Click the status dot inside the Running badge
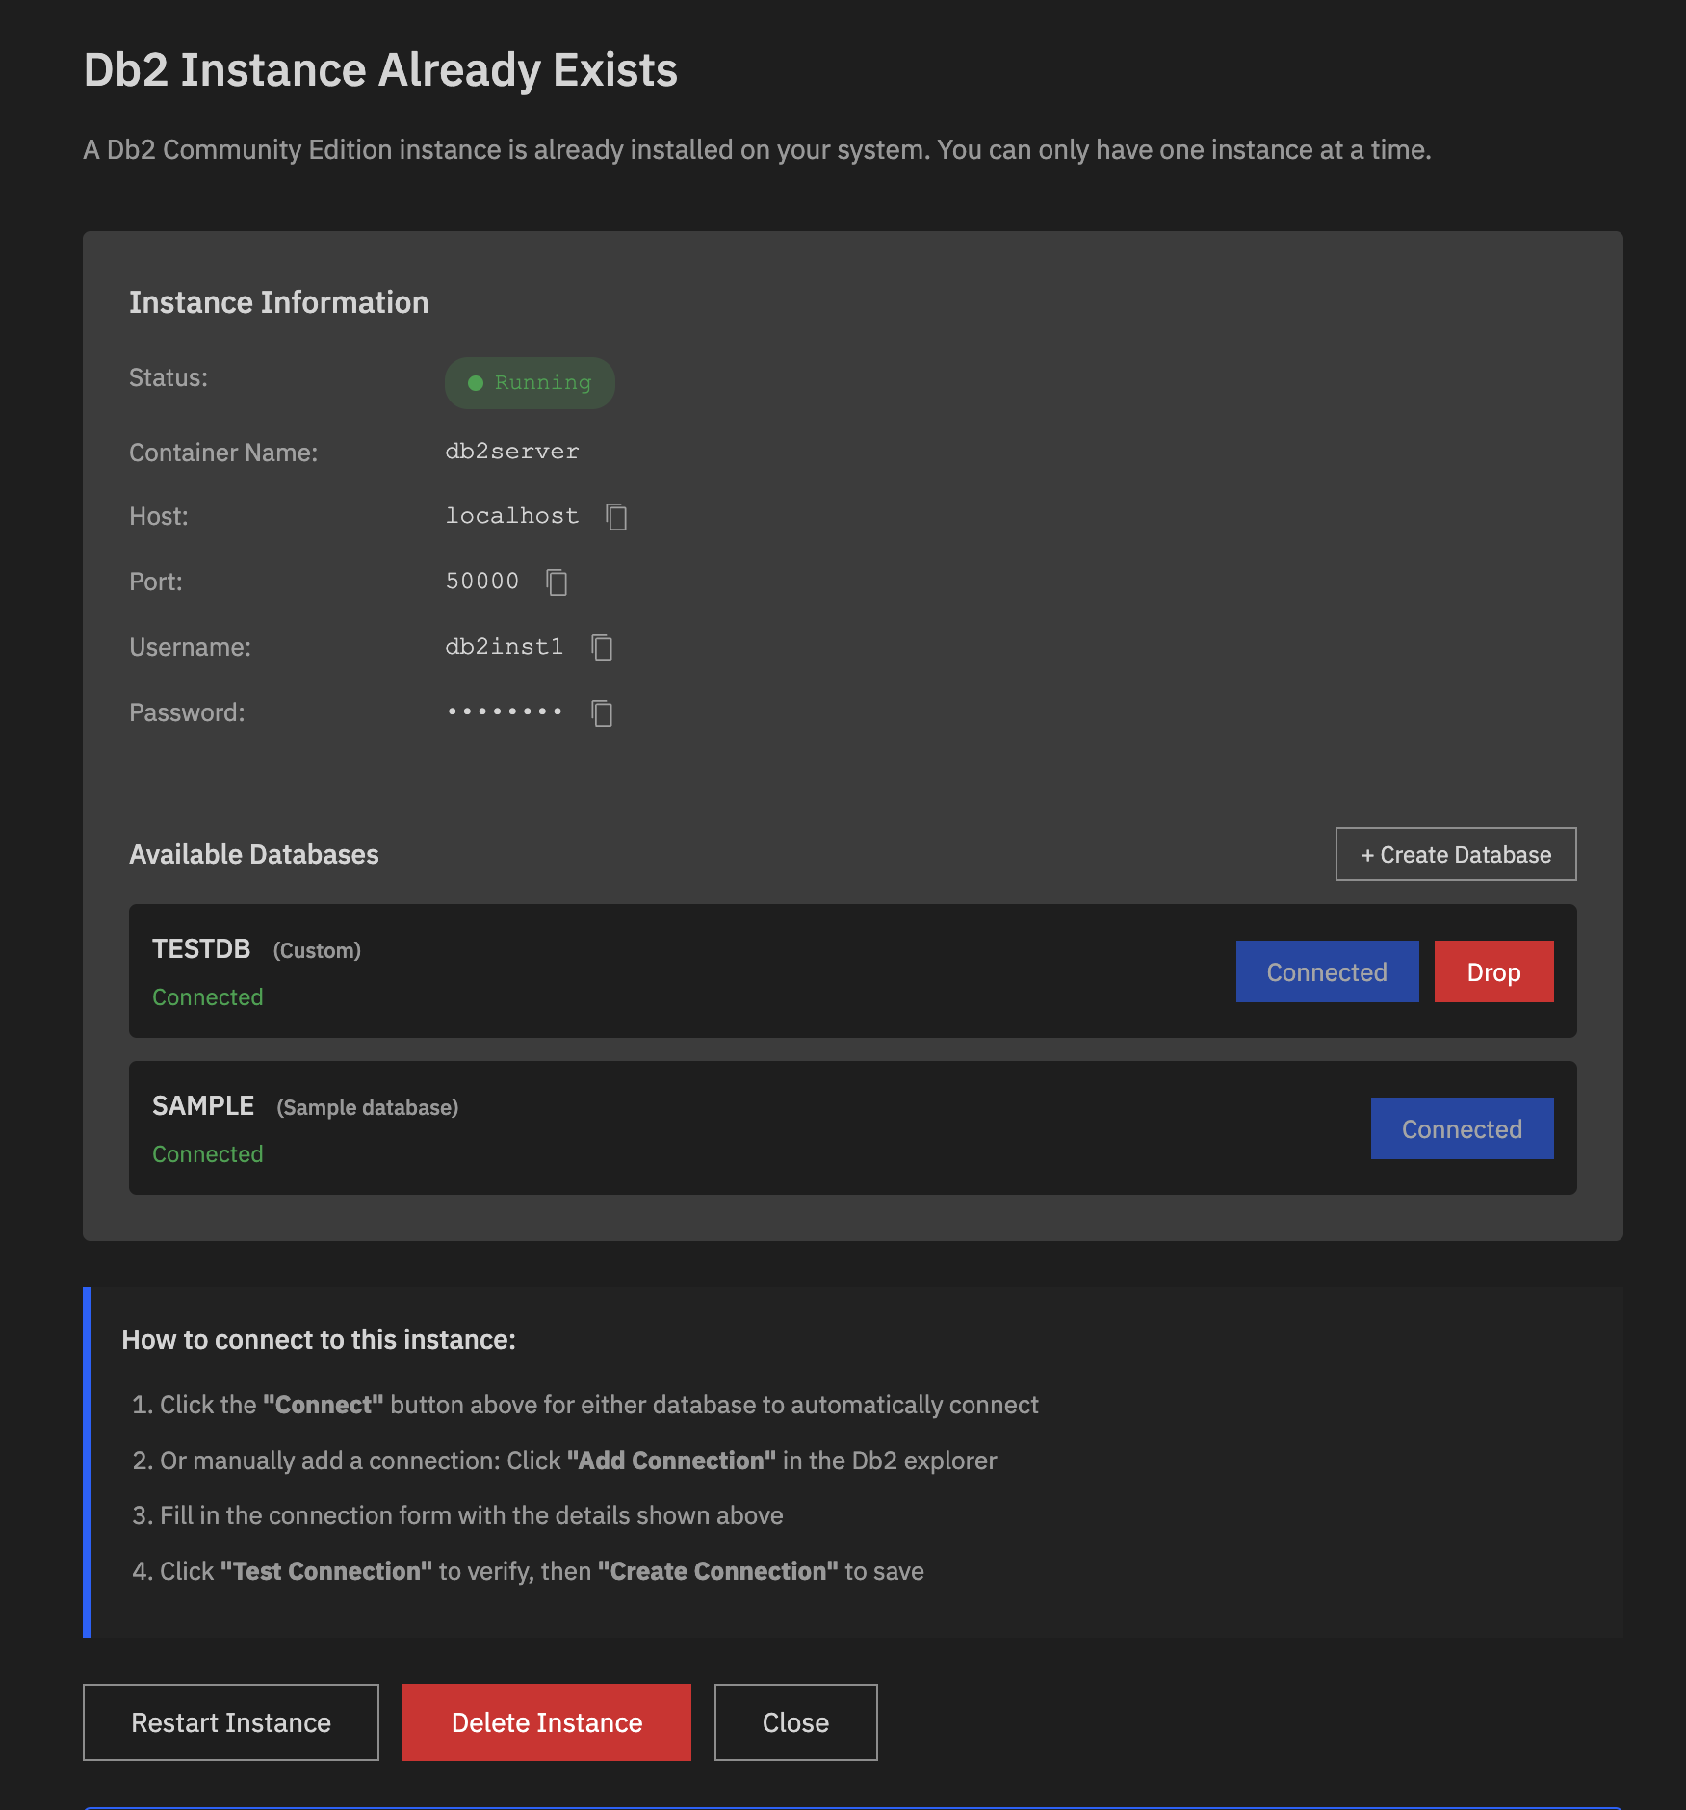 click(475, 382)
